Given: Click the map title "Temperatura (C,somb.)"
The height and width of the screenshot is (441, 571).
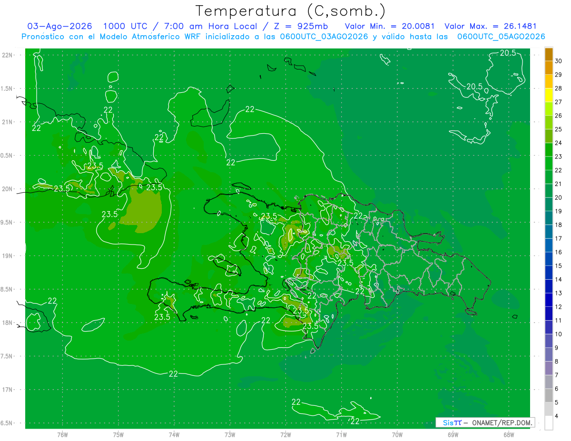Looking at the screenshot, I should pos(291,11).
